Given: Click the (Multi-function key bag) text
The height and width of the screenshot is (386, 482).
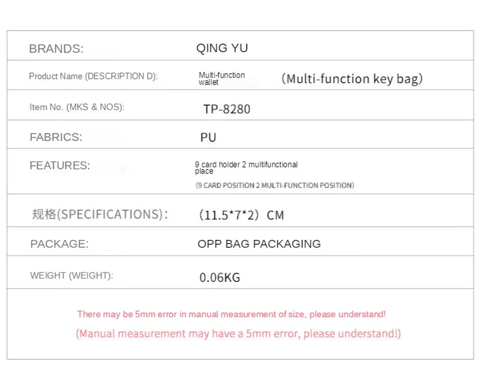Looking at the screenshot, I should pos(352,78).
